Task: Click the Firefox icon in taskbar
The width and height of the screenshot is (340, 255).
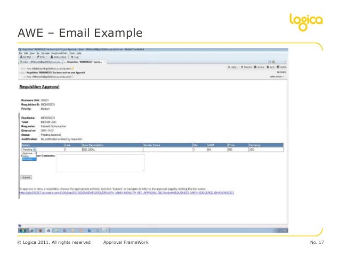Action: point(40,231)
